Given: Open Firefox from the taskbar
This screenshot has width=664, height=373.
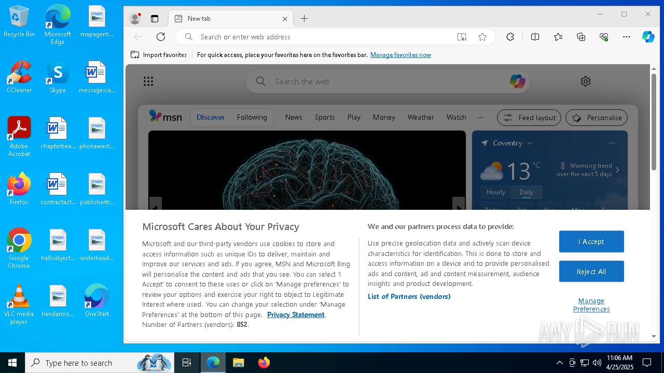Looking at the screenshot, I should pyautogui.click(x=264, y=363).
